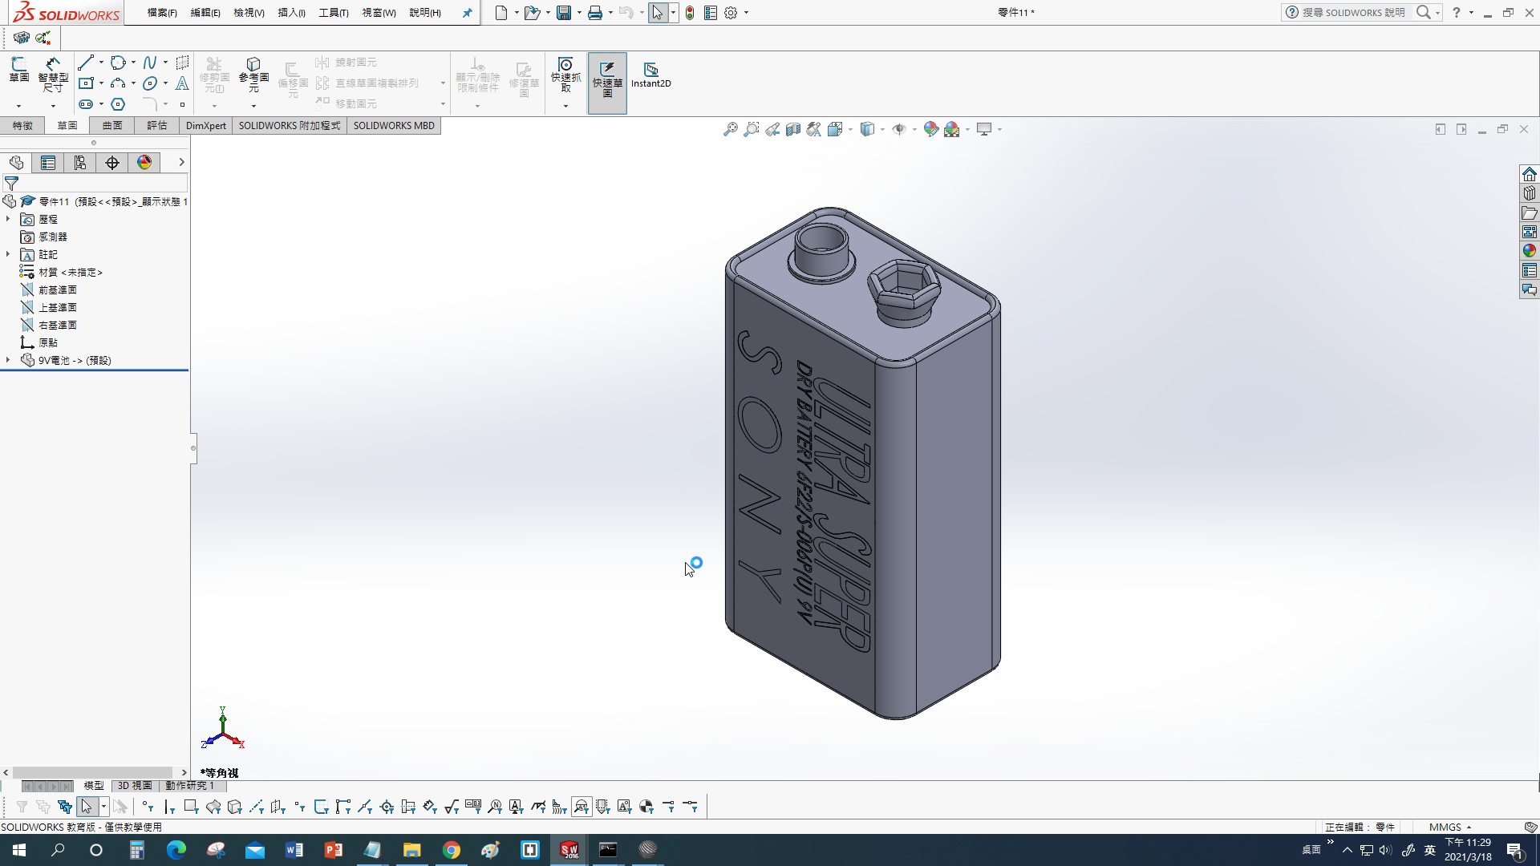Toggle Filter Planes selection filter

[278, 807]
